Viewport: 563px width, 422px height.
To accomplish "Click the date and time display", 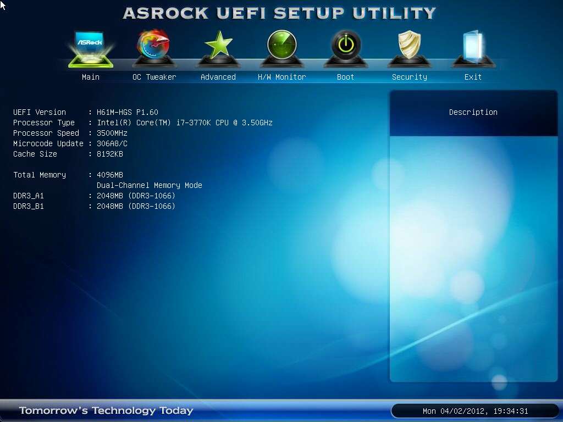I will click(475, 411).
